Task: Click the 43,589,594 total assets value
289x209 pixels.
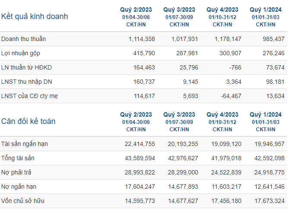Action: point(140,158)
